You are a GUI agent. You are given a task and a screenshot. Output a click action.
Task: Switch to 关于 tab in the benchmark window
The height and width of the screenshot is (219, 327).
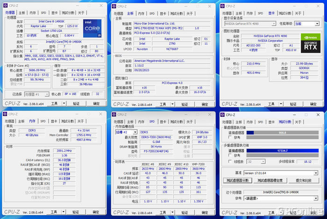[298, 122]
